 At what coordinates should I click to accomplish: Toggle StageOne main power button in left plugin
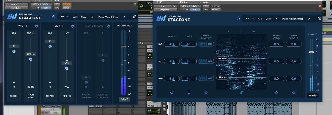[x=54, y=17]
